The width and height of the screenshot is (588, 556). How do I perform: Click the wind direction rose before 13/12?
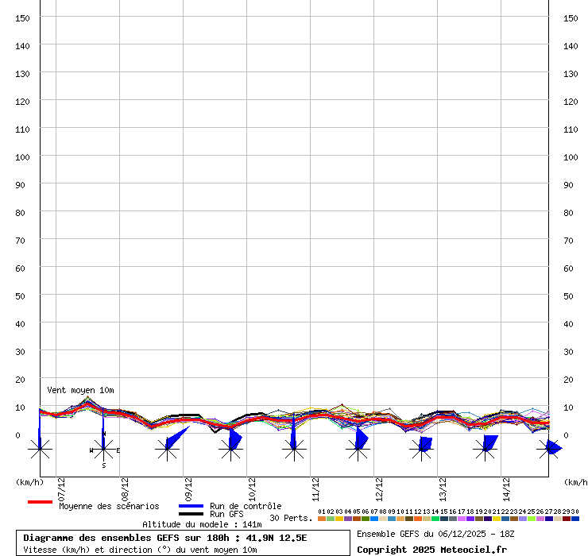click(421, 450)
